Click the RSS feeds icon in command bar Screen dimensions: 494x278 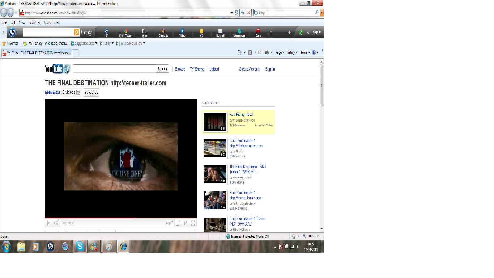tap(250, 52)
